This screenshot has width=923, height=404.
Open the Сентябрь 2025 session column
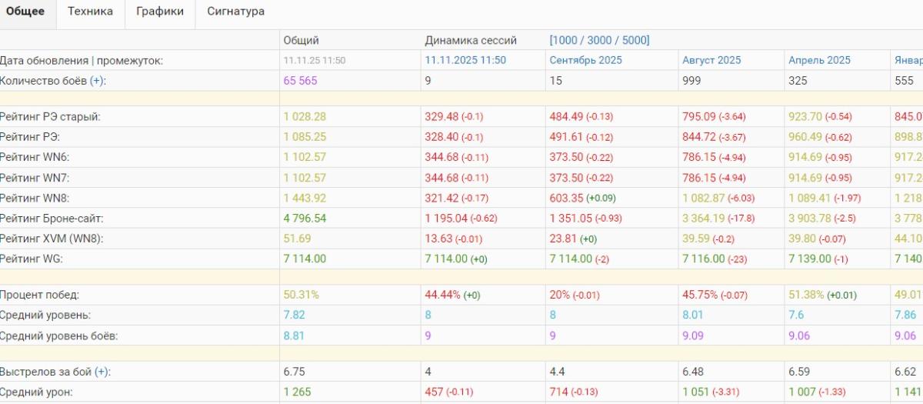pos(585,60)
